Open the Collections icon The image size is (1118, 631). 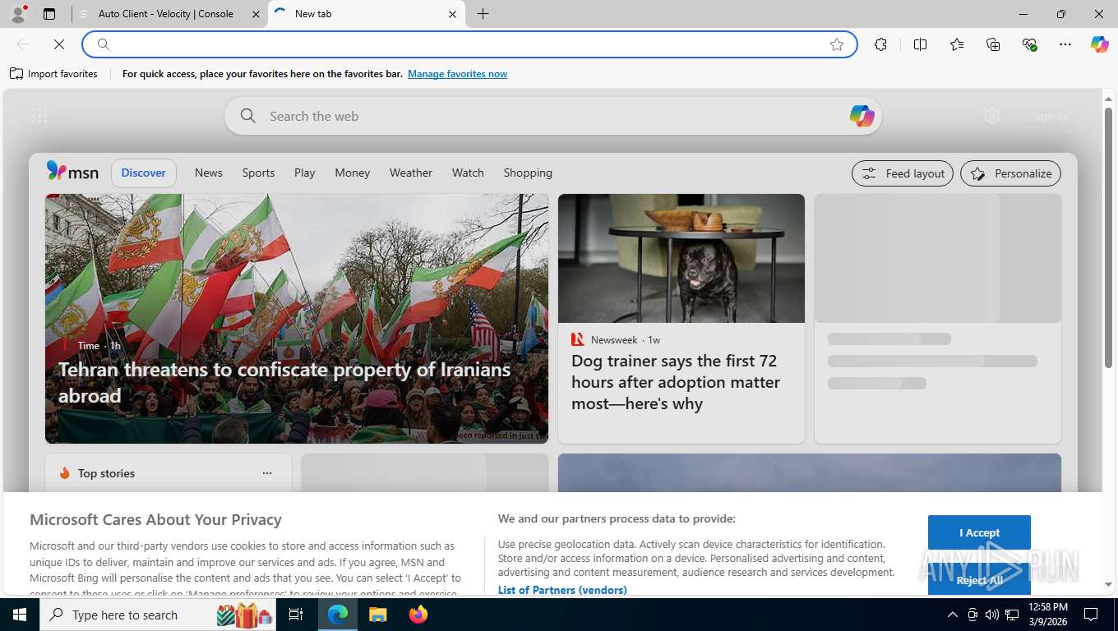[x=993, y=44]
